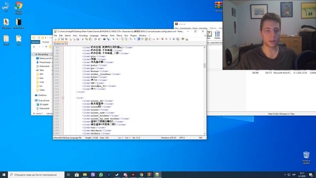The height and width of the screenshot is (178, 316).
Task: Open Task View from the taskbar
Action: [x=68, y=175]
